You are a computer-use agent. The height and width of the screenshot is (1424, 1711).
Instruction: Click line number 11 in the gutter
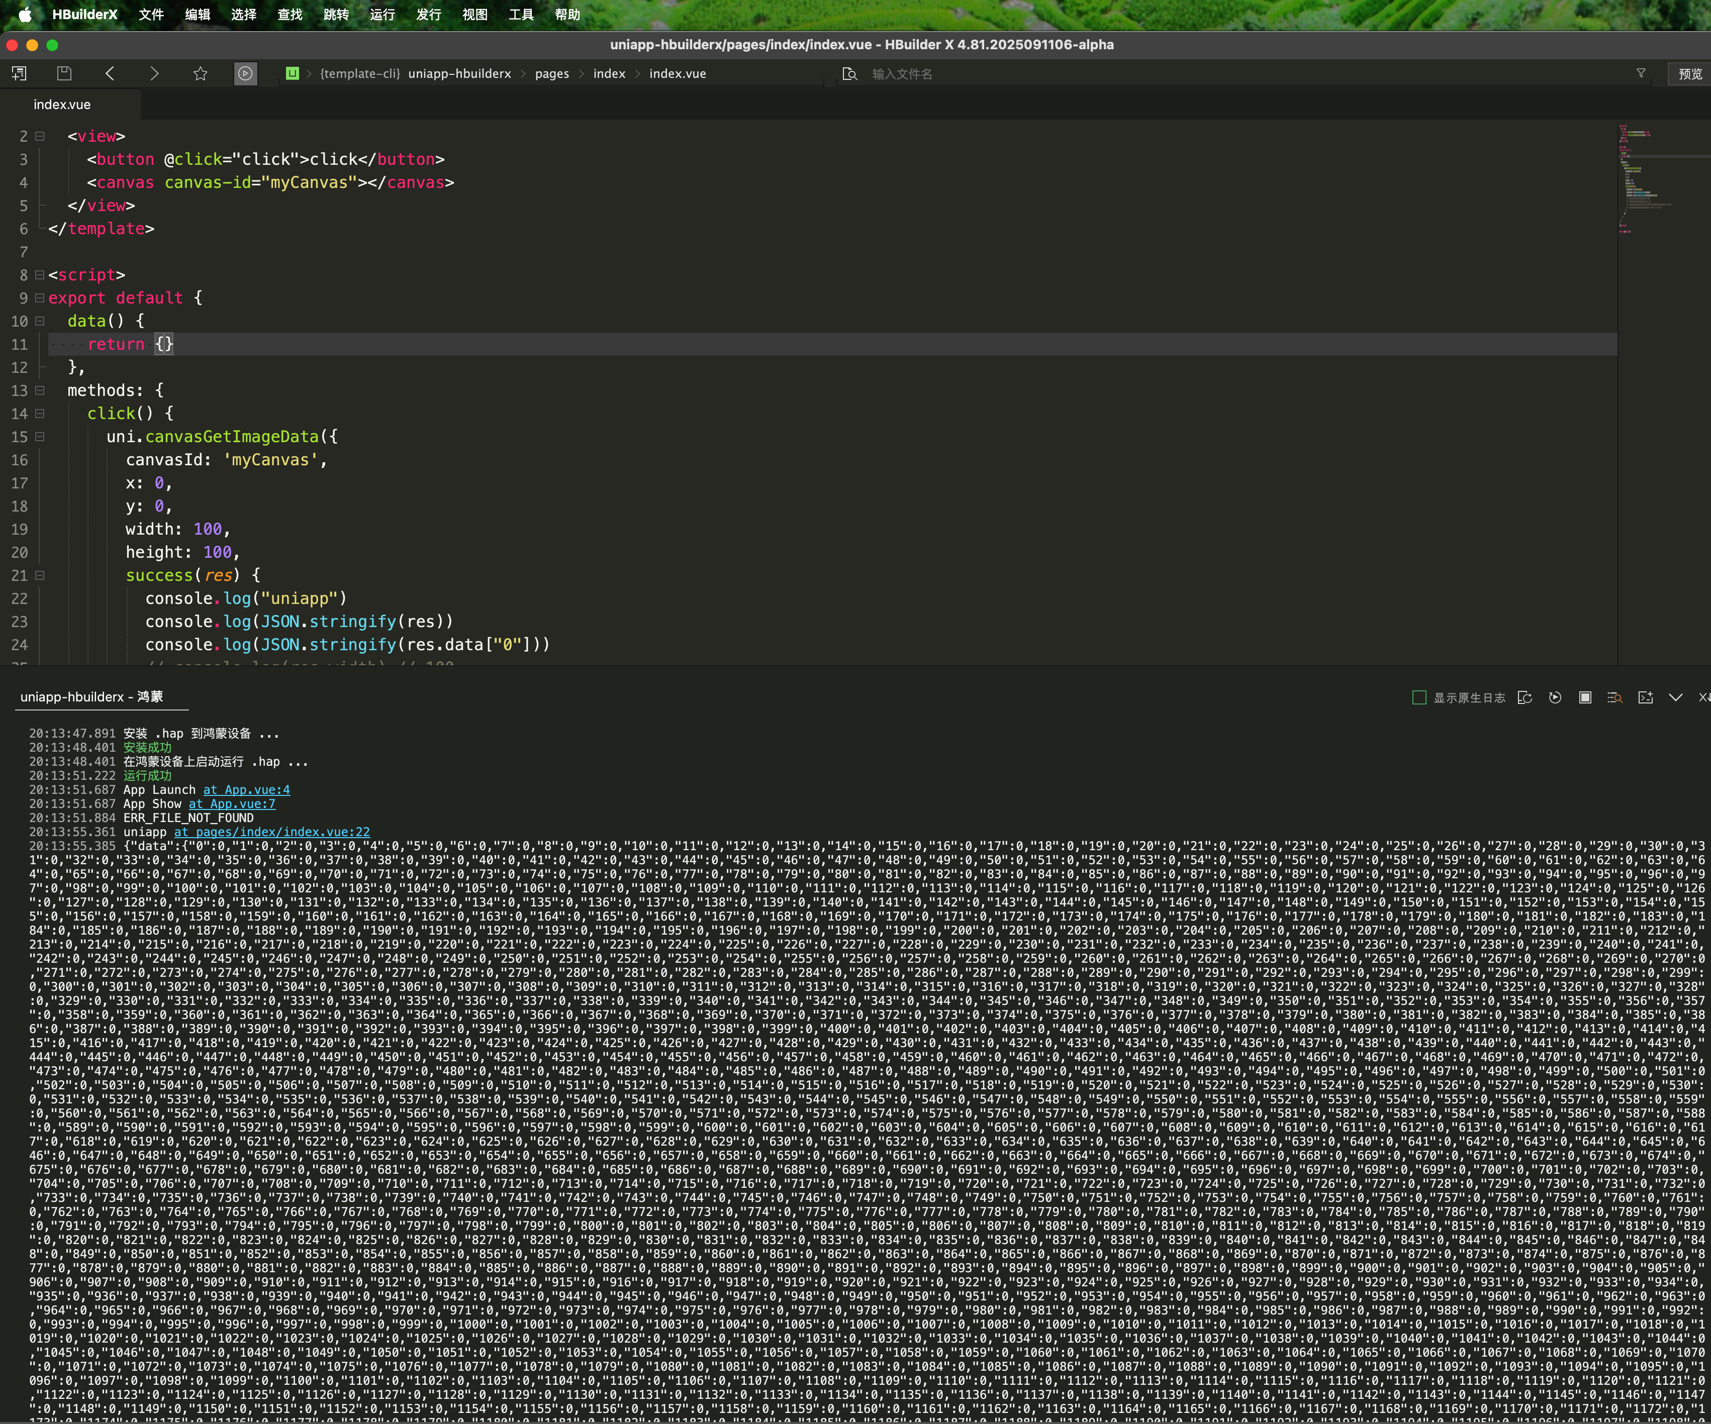20,345
